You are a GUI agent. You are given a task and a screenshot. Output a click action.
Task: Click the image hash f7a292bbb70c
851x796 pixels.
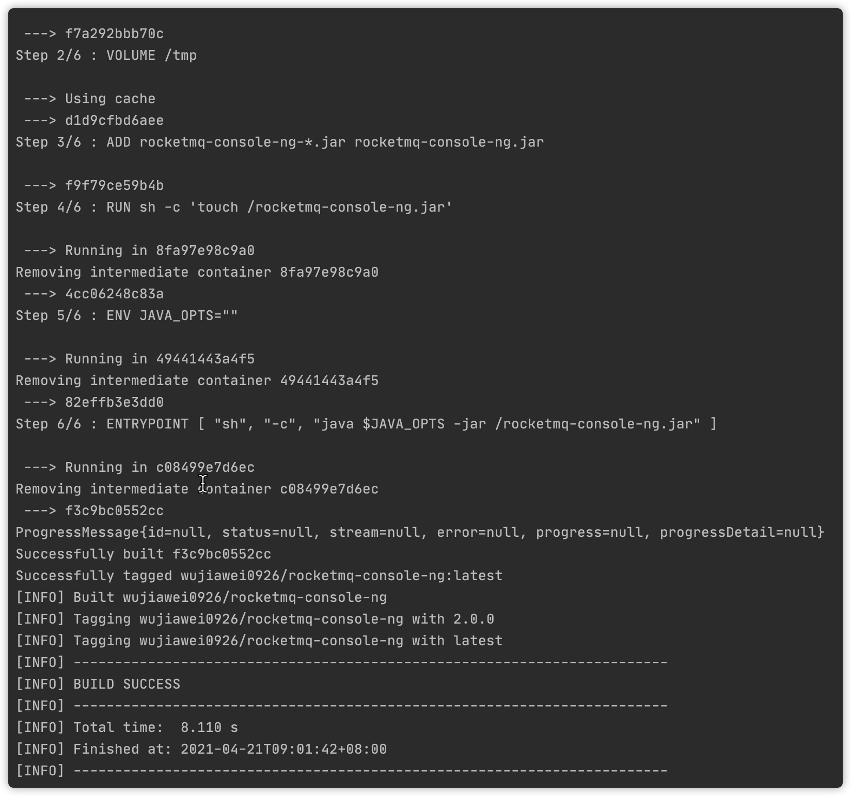click(114, 34)
